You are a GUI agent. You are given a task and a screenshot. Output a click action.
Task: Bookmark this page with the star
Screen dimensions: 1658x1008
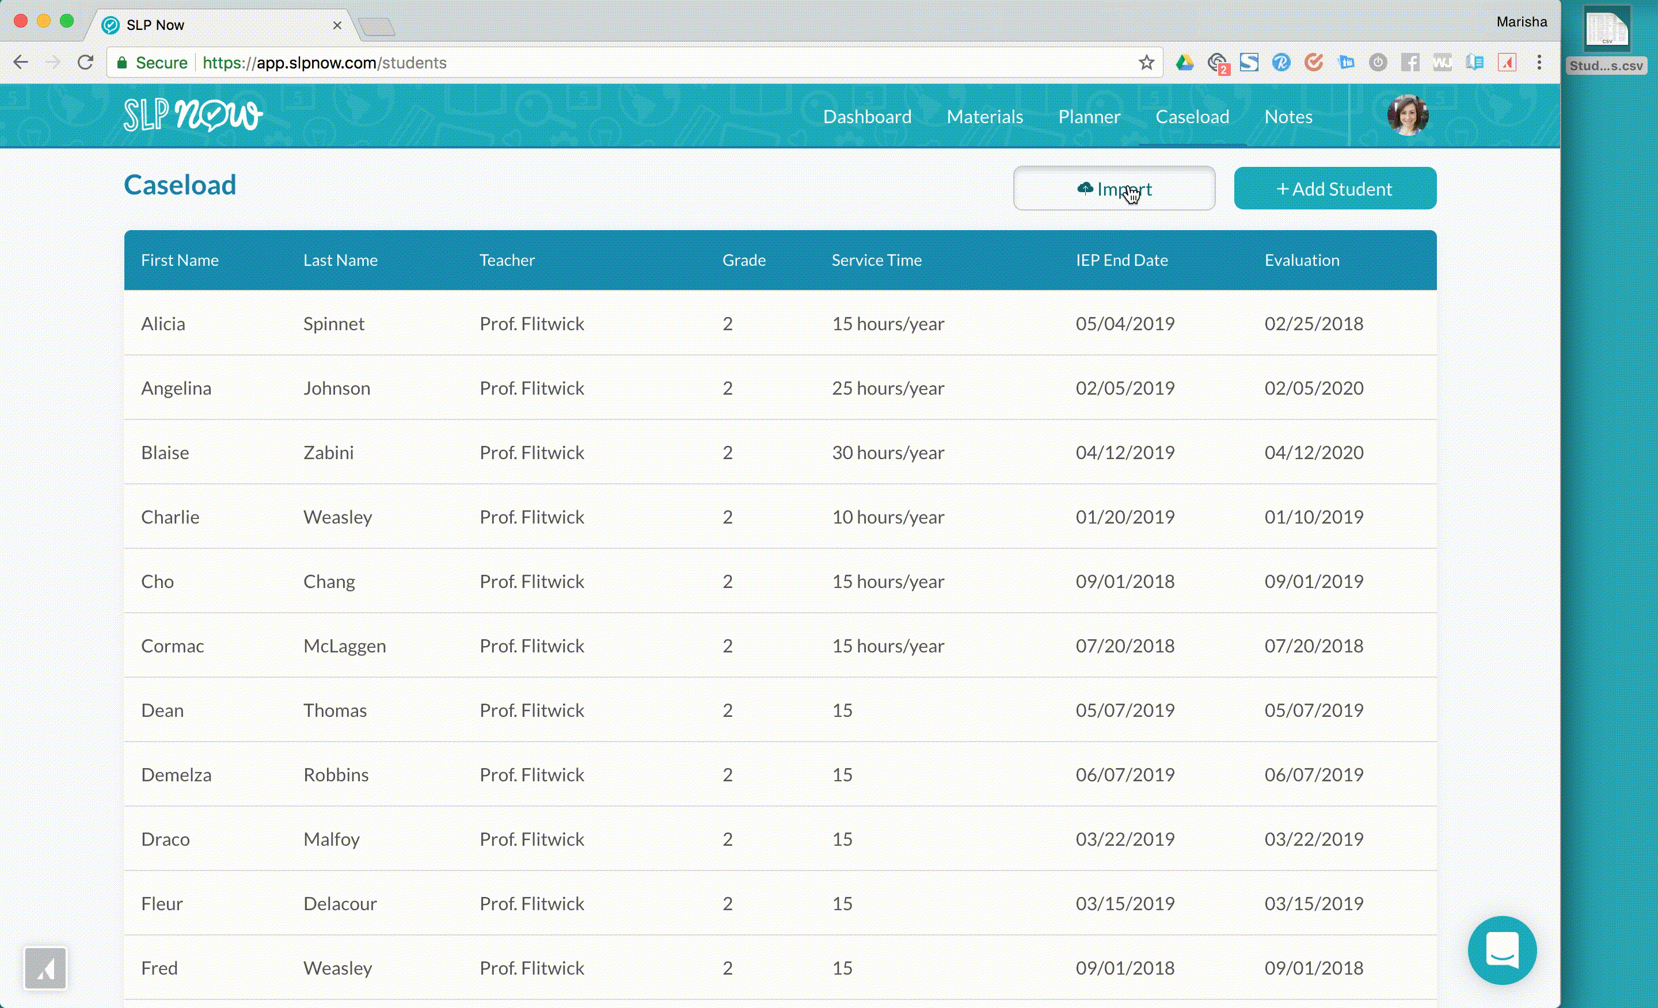tap(1147, 63)
